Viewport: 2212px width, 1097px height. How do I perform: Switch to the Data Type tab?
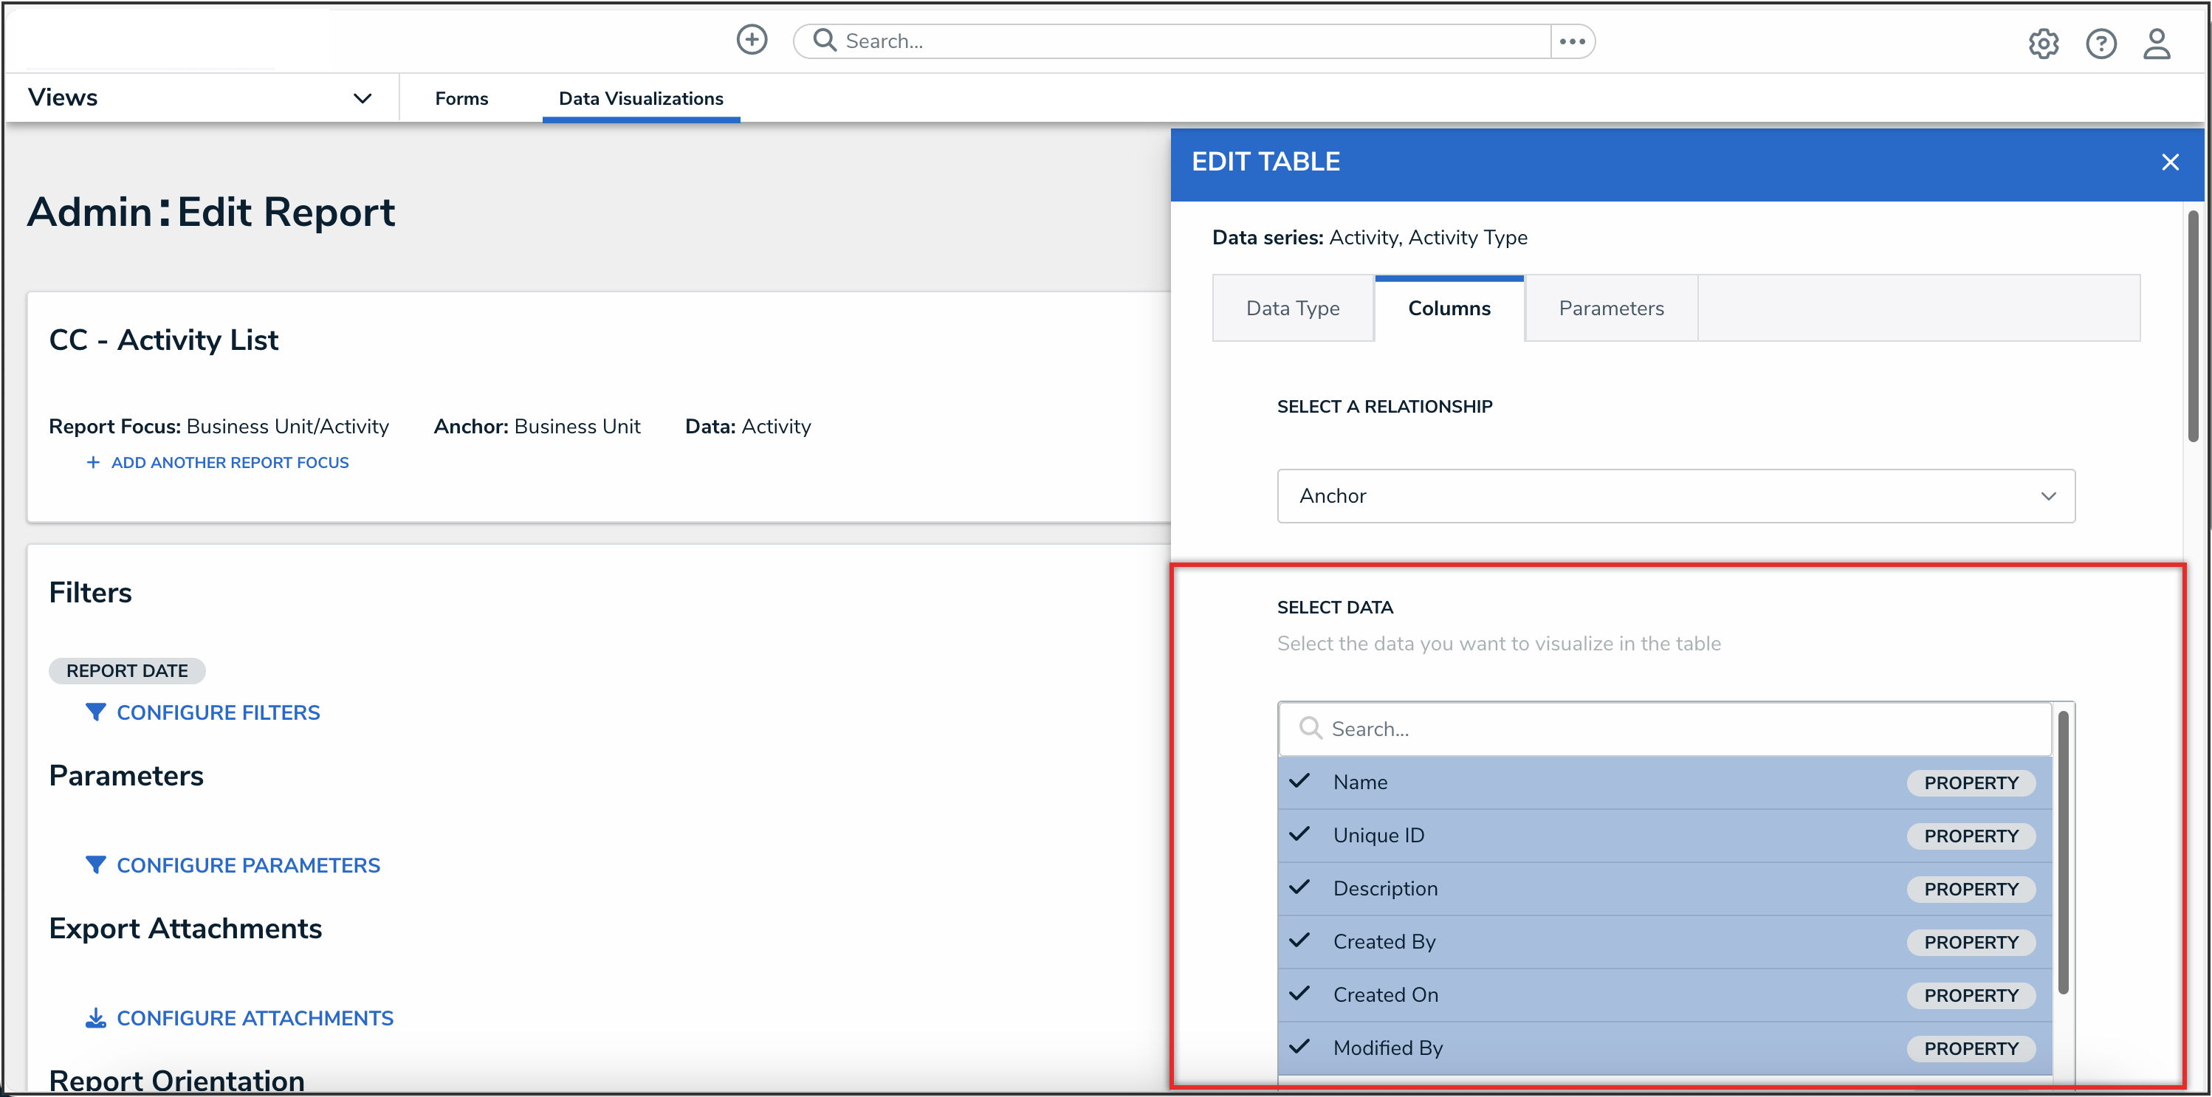1292,308
